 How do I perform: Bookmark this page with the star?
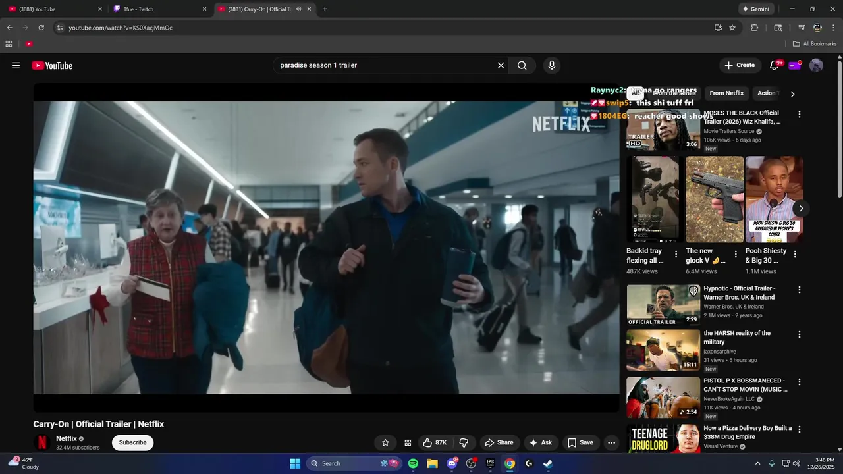coord(732,28)
